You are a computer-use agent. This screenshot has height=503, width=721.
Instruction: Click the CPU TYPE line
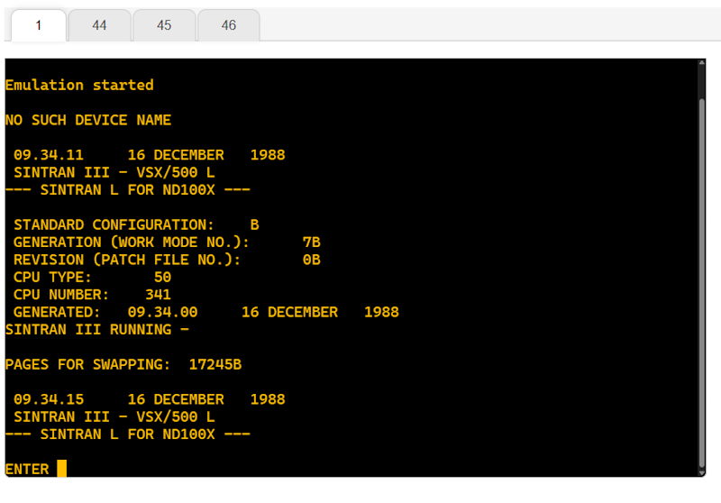click(x=92, y=277)
